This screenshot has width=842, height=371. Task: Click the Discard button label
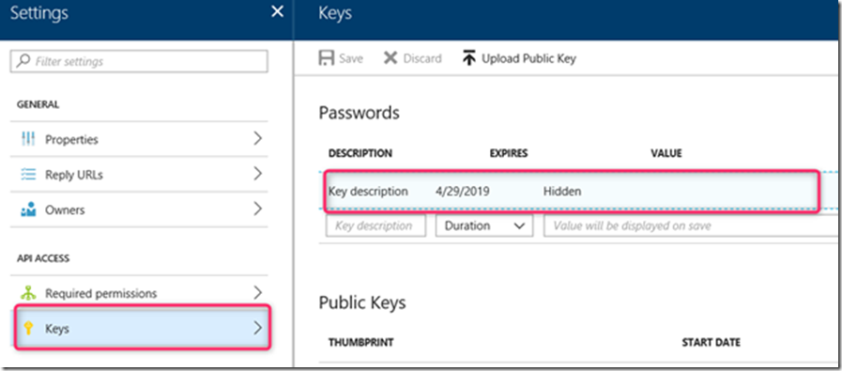pyautogui.click(x=422, y=58)
